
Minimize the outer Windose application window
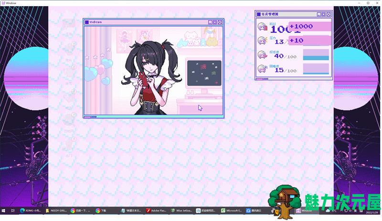point(359,3)
